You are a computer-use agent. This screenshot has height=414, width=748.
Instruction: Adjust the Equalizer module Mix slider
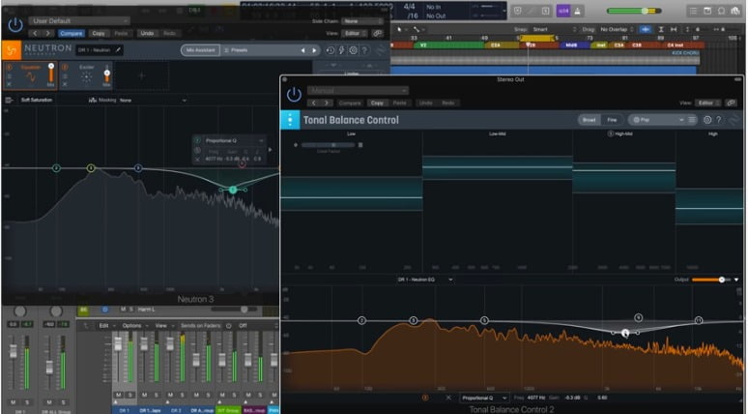click(51, 74)
